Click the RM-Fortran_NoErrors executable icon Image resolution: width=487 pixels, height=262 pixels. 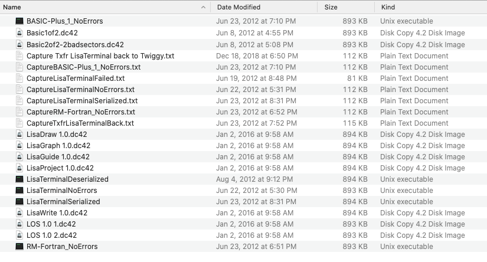pyautogui.click(x=19, y=247)
